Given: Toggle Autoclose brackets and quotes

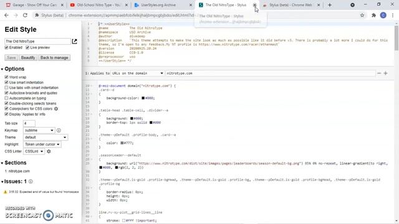Looking at the screenshot, I should pyautogui.click(x=6, y=93).
